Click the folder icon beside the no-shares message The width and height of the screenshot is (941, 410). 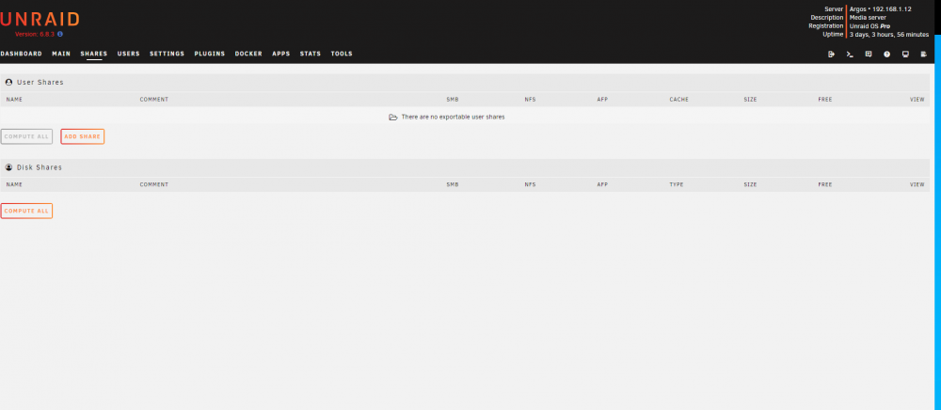(x=393, y=117)
